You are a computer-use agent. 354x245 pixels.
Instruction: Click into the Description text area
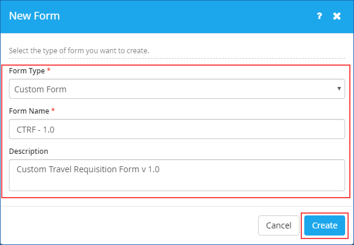click(x=177, y=175)
